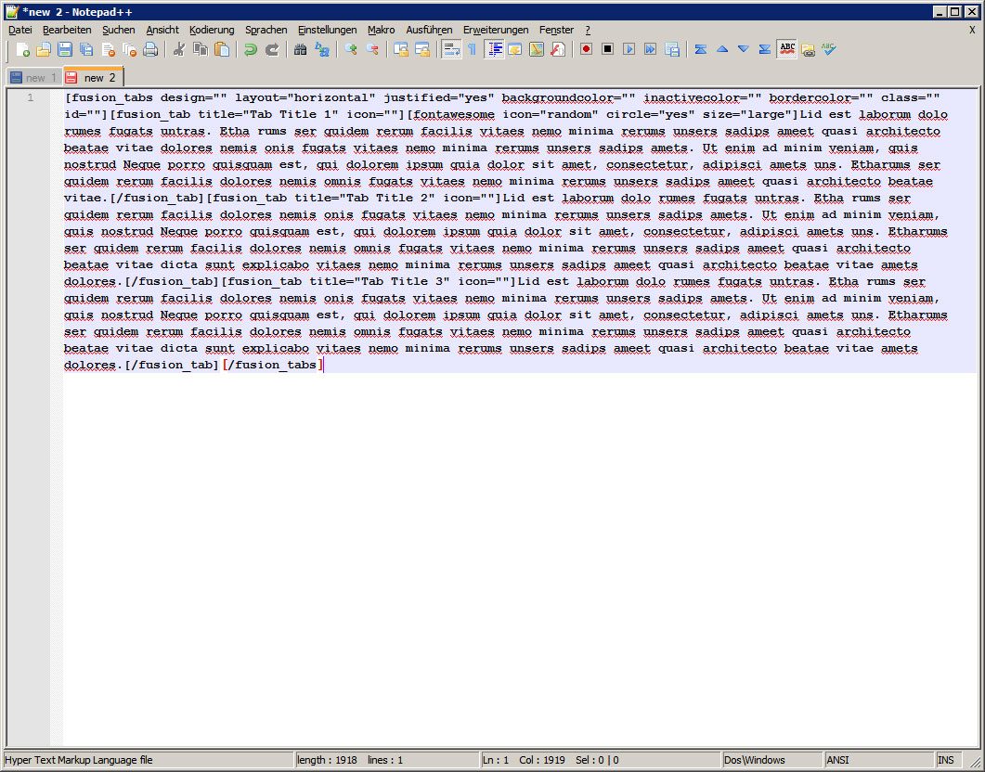Synchronize horizontal scrolling
This screenshot has width=985, height=772.
(422, 49)
